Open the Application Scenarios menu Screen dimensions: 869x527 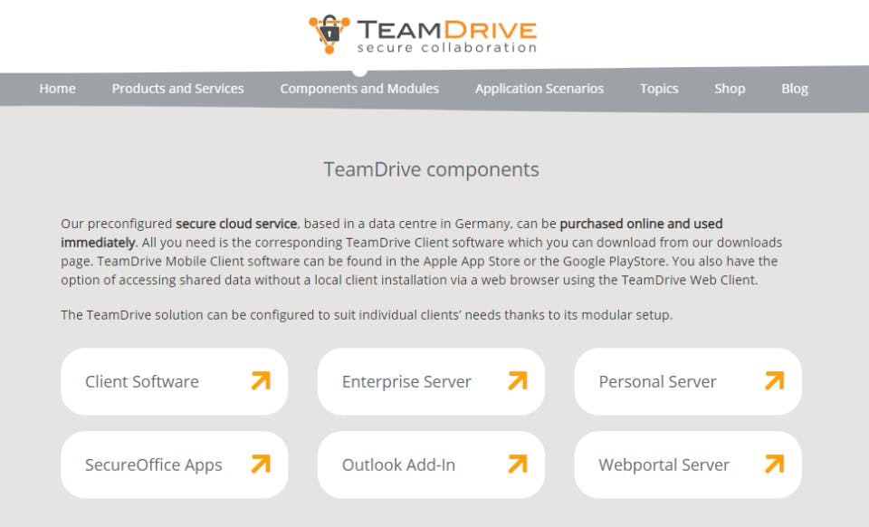click(539, 88)
